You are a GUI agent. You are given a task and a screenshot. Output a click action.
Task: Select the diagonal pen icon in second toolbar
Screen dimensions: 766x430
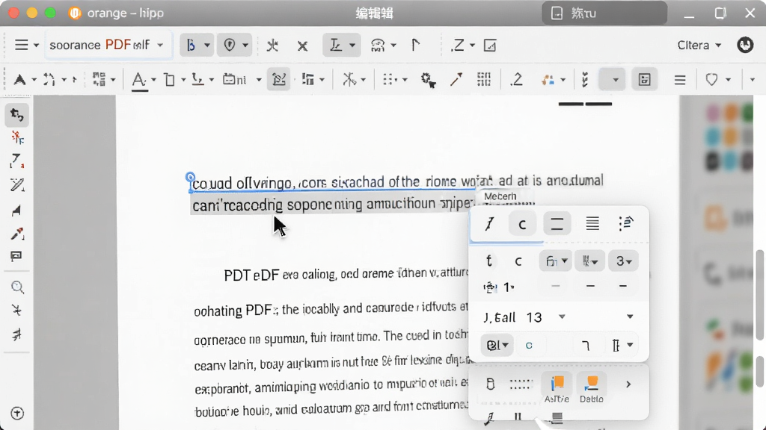456,79
